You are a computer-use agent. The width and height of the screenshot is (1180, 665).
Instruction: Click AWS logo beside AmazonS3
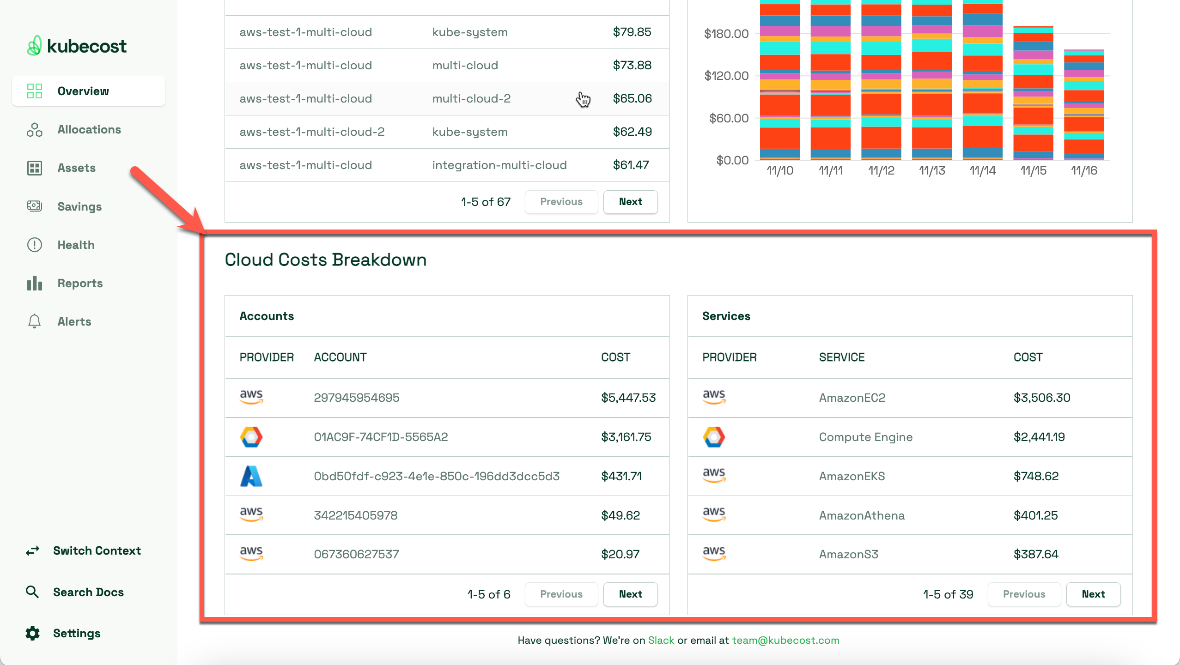[x=714, y=554]
